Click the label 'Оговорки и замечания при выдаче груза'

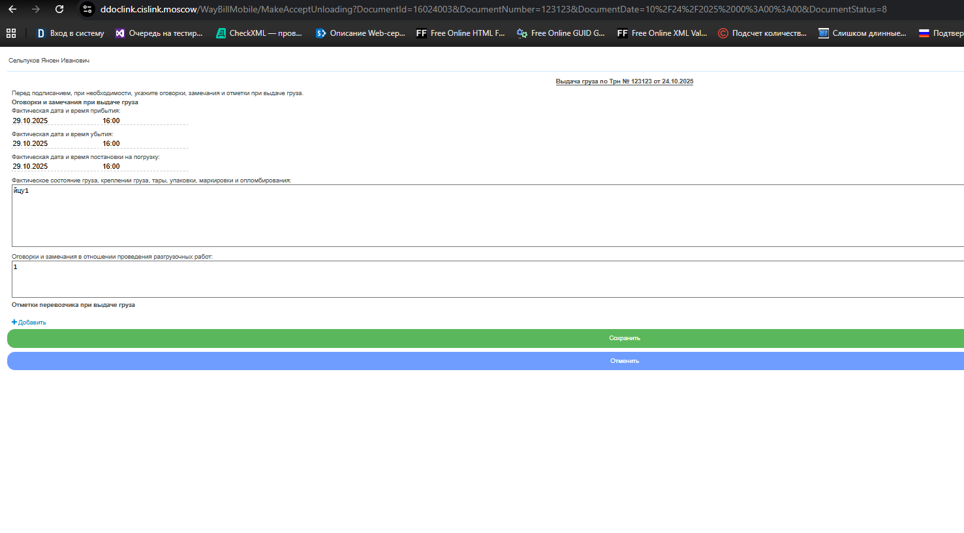click(x=75, y=102)
